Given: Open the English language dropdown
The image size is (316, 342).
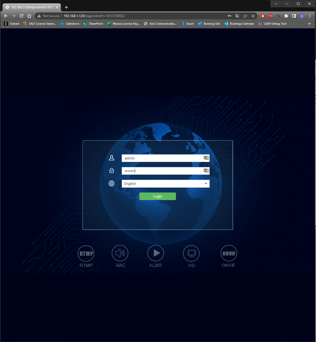Looking at the screenshot, I should point(165,183).
